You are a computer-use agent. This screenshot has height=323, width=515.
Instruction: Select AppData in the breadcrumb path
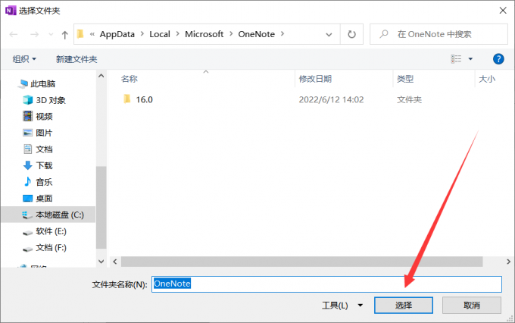click(117, 34)
